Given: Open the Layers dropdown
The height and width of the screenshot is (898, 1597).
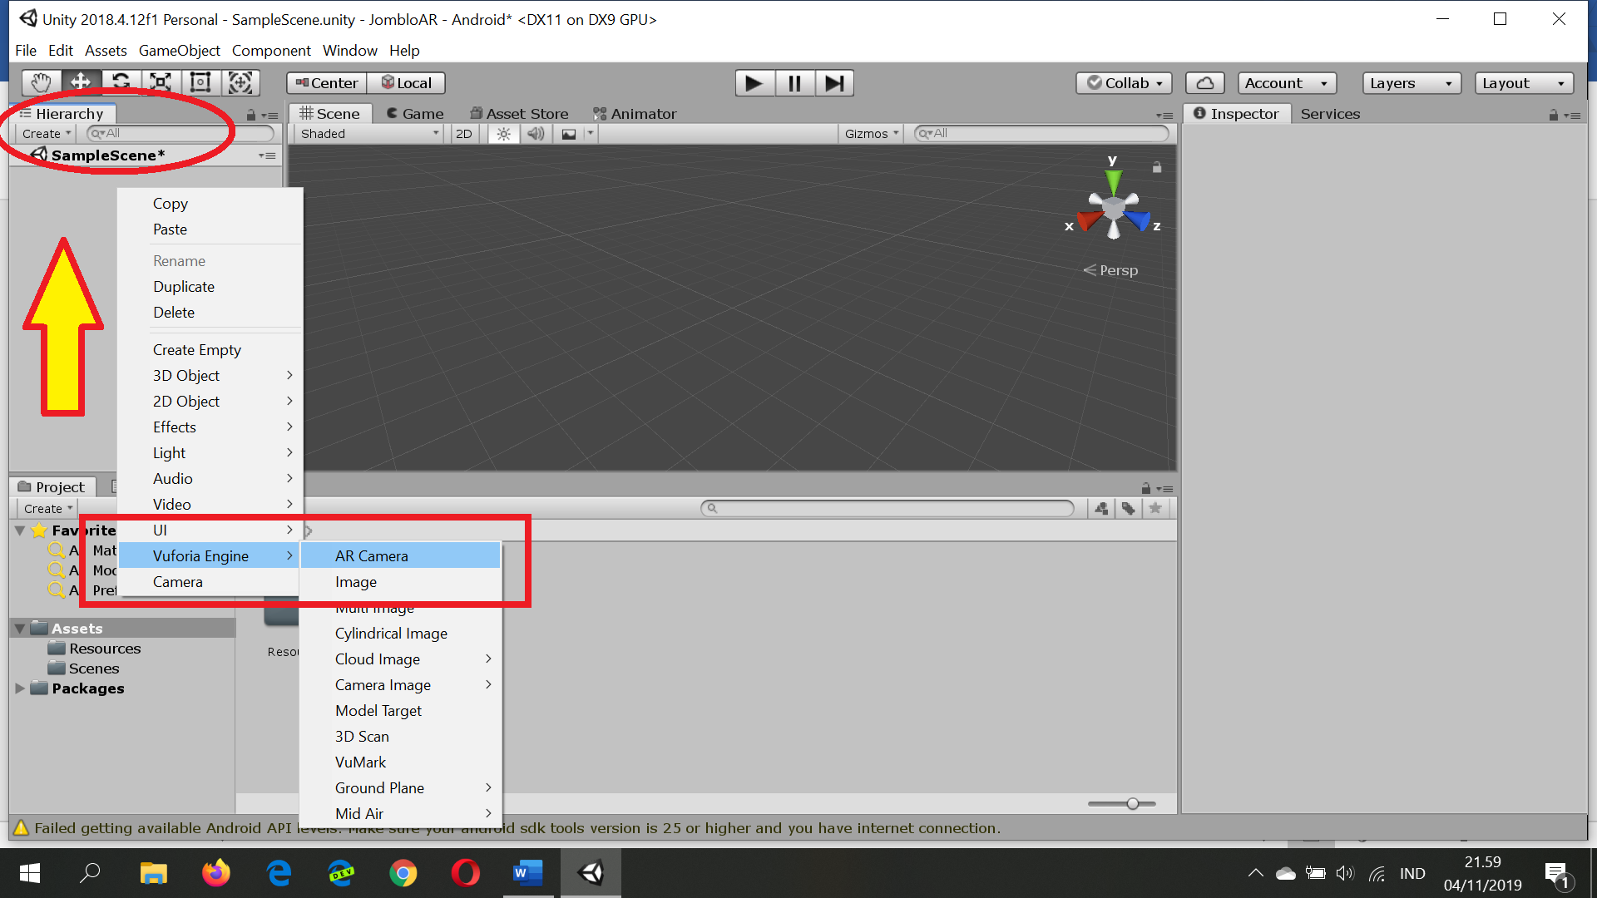Looking at the screenshot, I should click(x=1412, y=83).
